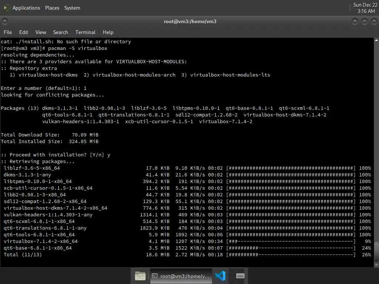Click the row 'libtpms-0.10.0-1-x86_64'
The image size is (379, 284).
pyautogui.click(x=187, y=181)
